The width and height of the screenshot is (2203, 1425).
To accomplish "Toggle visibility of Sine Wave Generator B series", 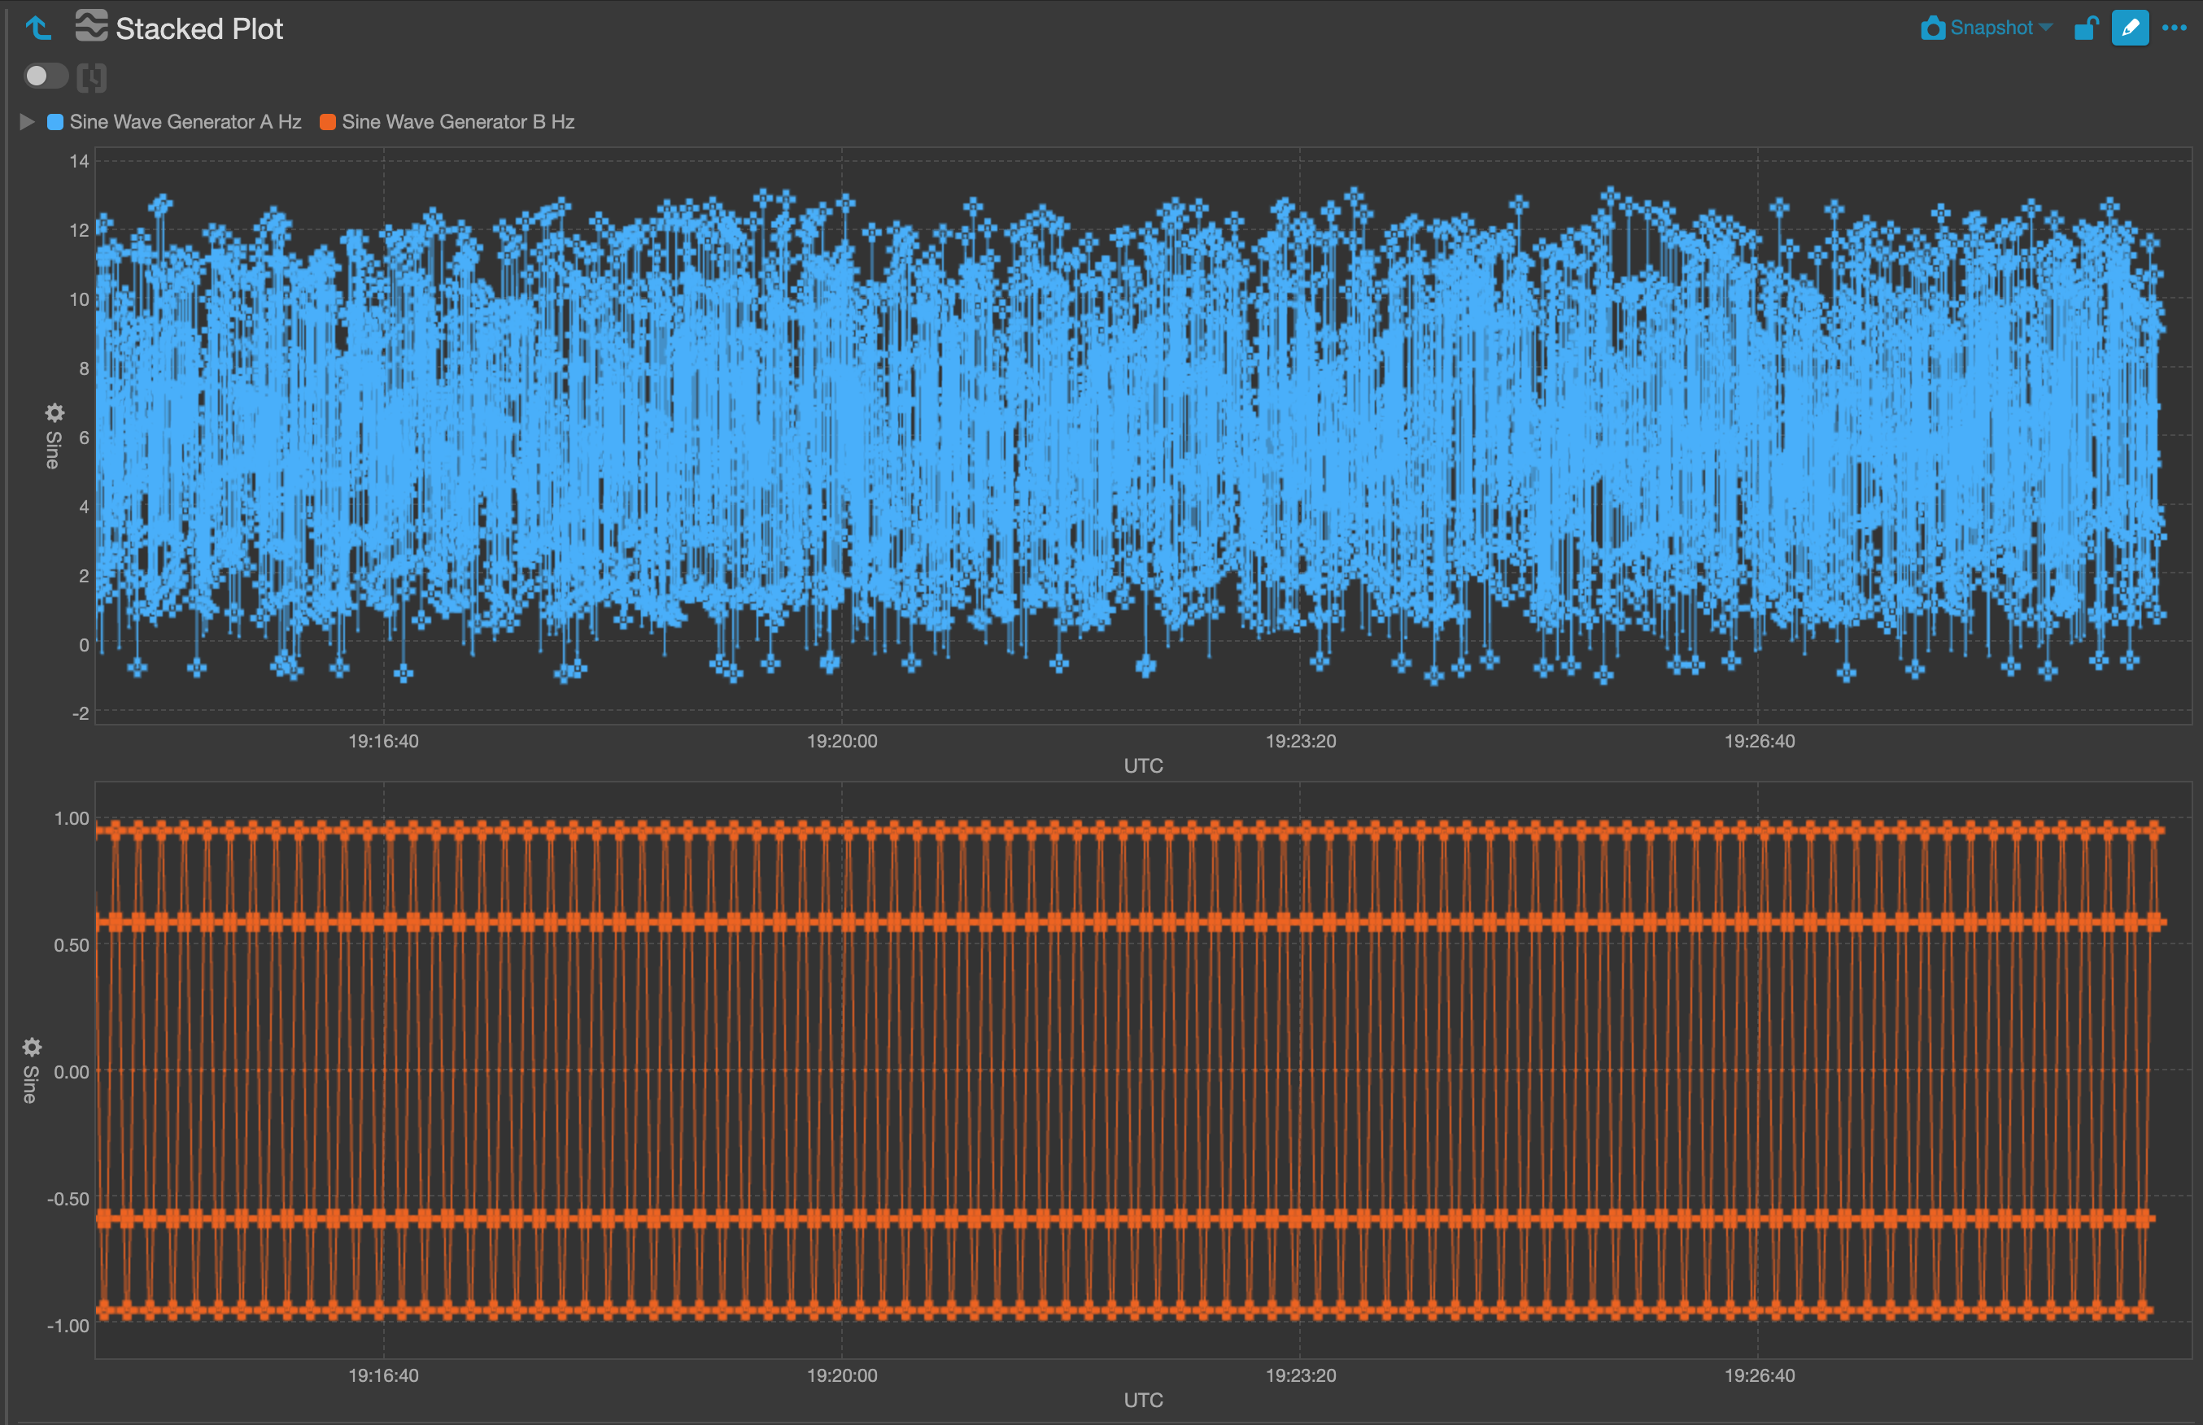I will coord(328,121).
